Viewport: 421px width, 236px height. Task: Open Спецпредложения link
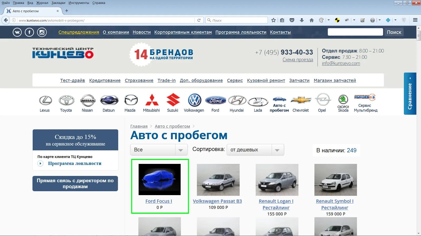point(79,32)
